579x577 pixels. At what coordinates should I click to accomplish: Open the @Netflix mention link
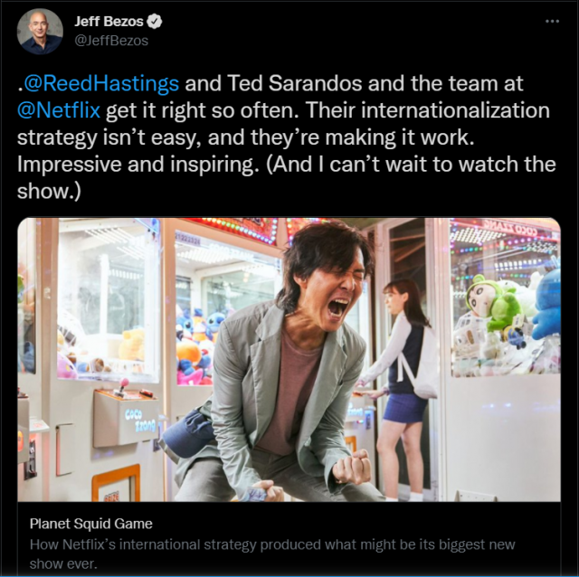tap(58, 112)
